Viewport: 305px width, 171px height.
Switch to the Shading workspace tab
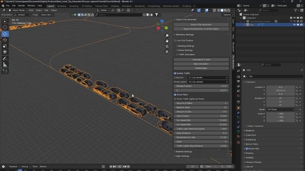[115, 6]
